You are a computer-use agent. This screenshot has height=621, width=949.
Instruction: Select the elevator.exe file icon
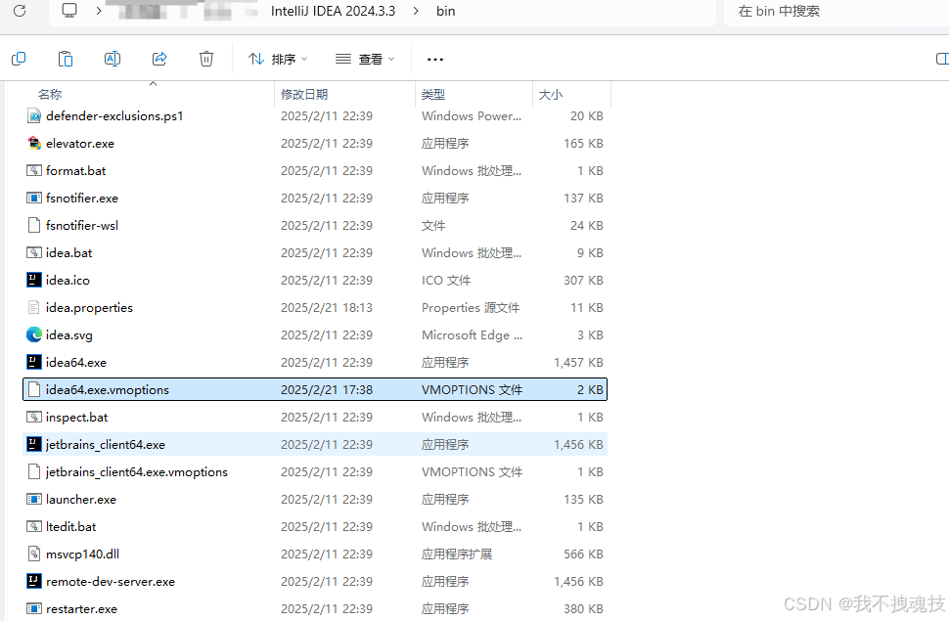[x=34, y=143]
